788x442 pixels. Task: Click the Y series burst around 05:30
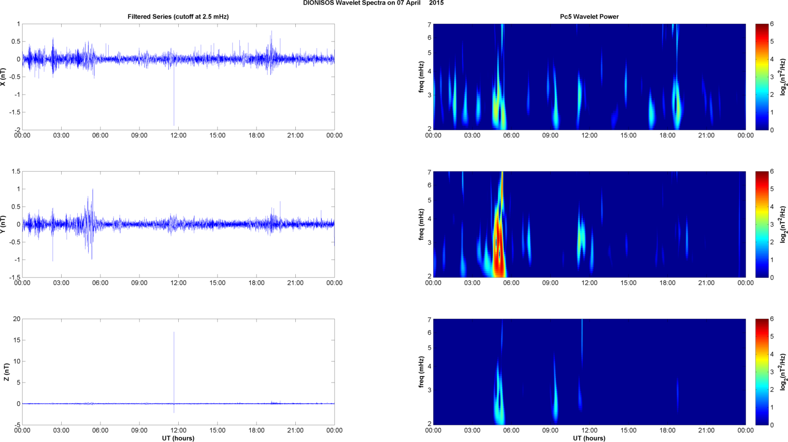[90, 224]
